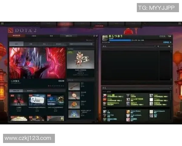
Task: Open the shopping cart icon in store header
Action: [x=96, y=36]
